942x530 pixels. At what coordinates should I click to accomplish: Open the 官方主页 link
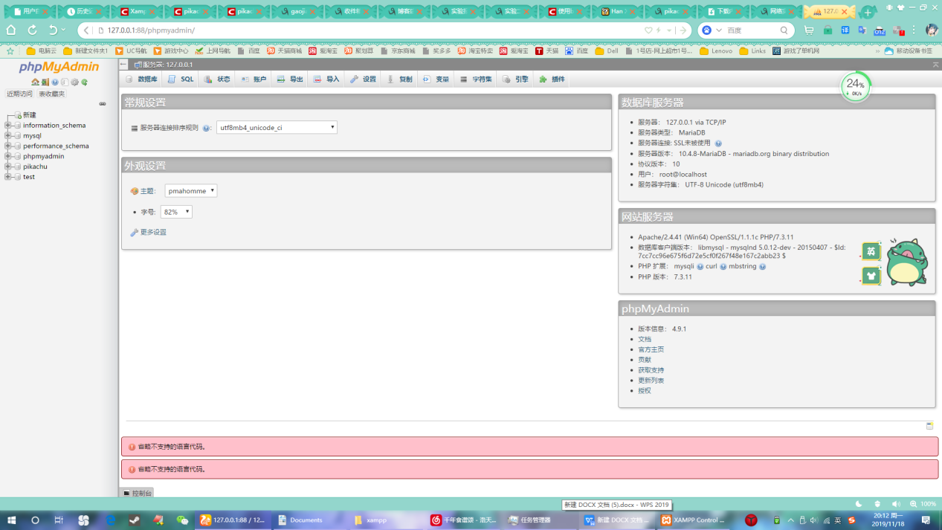tap(651, 349)
